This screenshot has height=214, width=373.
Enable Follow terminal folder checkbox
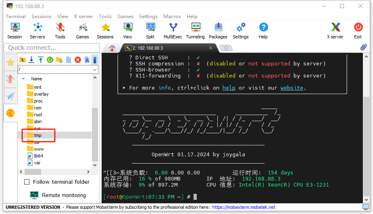27,182
